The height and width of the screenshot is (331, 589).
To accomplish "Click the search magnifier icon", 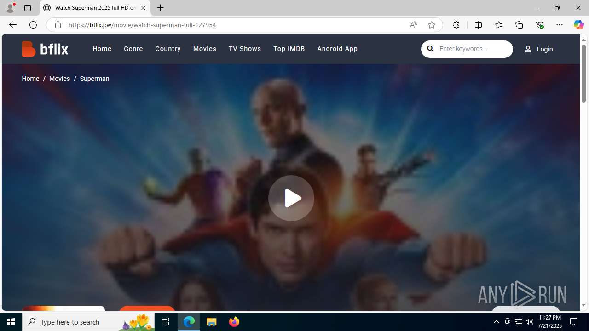I will [430, 49].
